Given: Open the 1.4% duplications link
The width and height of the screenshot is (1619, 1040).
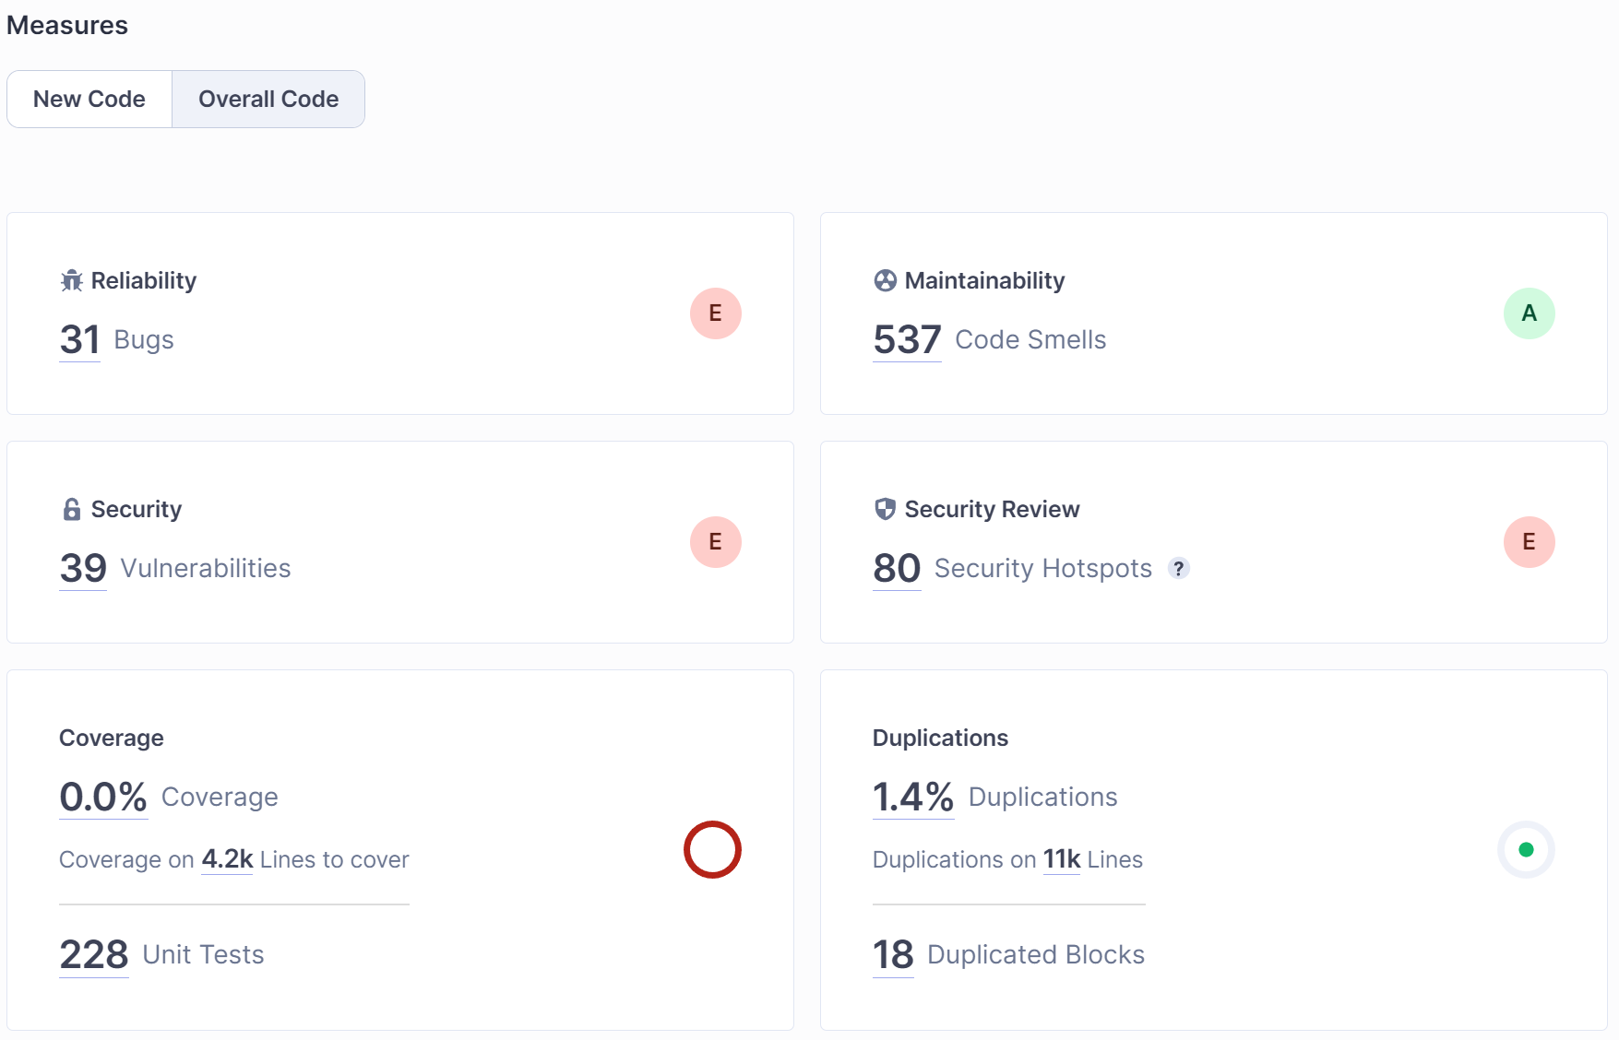Looking at the screenshot, I should (913, 797).
